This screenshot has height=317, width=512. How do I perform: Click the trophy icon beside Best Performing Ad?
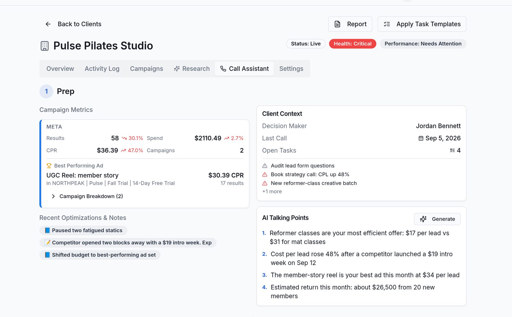[x=49, y=166]
